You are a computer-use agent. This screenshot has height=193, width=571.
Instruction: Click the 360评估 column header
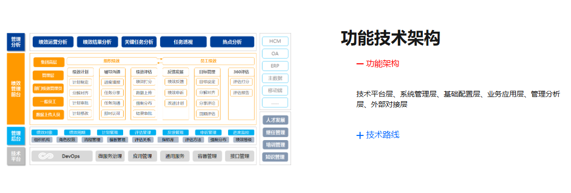pyautogui.click(x=241, y=72)
